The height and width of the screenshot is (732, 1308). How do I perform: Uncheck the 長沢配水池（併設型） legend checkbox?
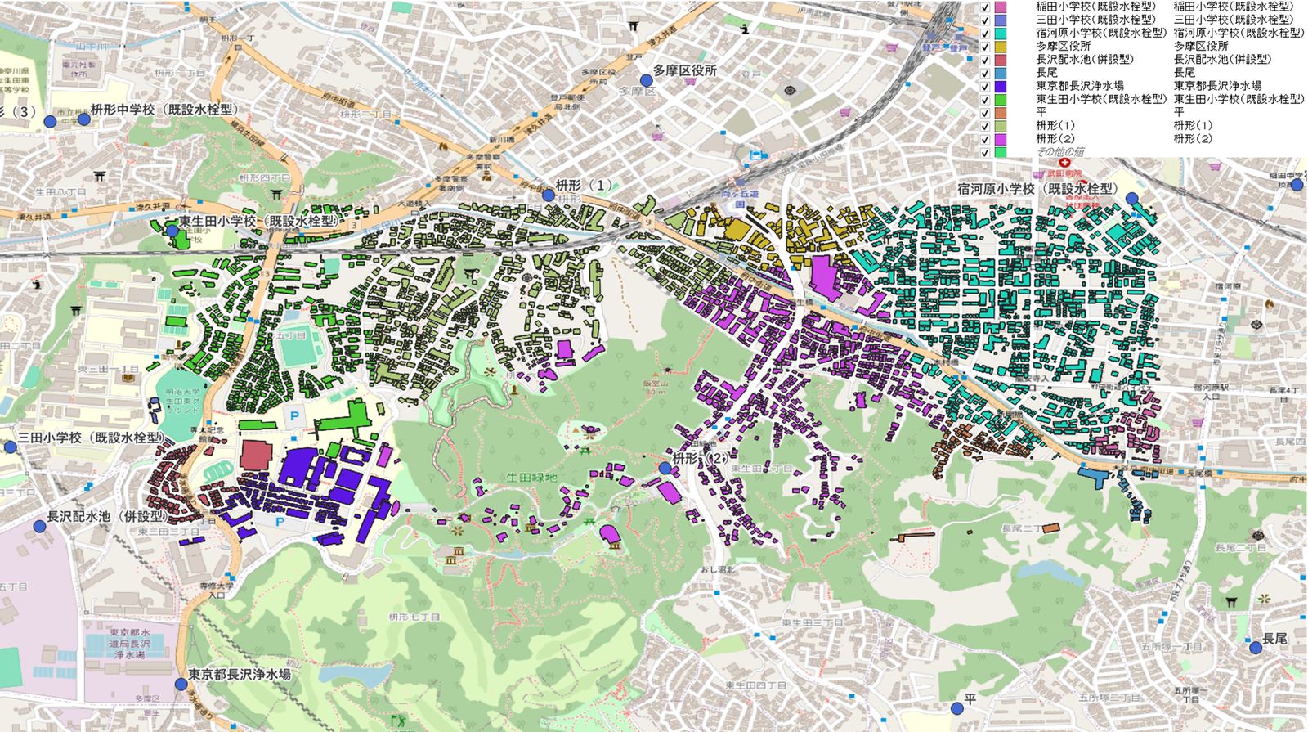click(x=985, y=60)
